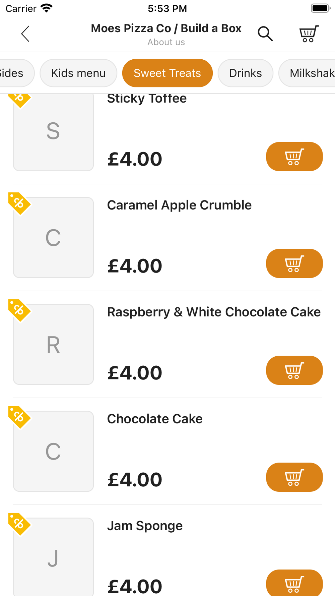Viewport: 335px width, 596px height.
Task: Switch to the Kids menu tab
Action: (x=78, y=73)
